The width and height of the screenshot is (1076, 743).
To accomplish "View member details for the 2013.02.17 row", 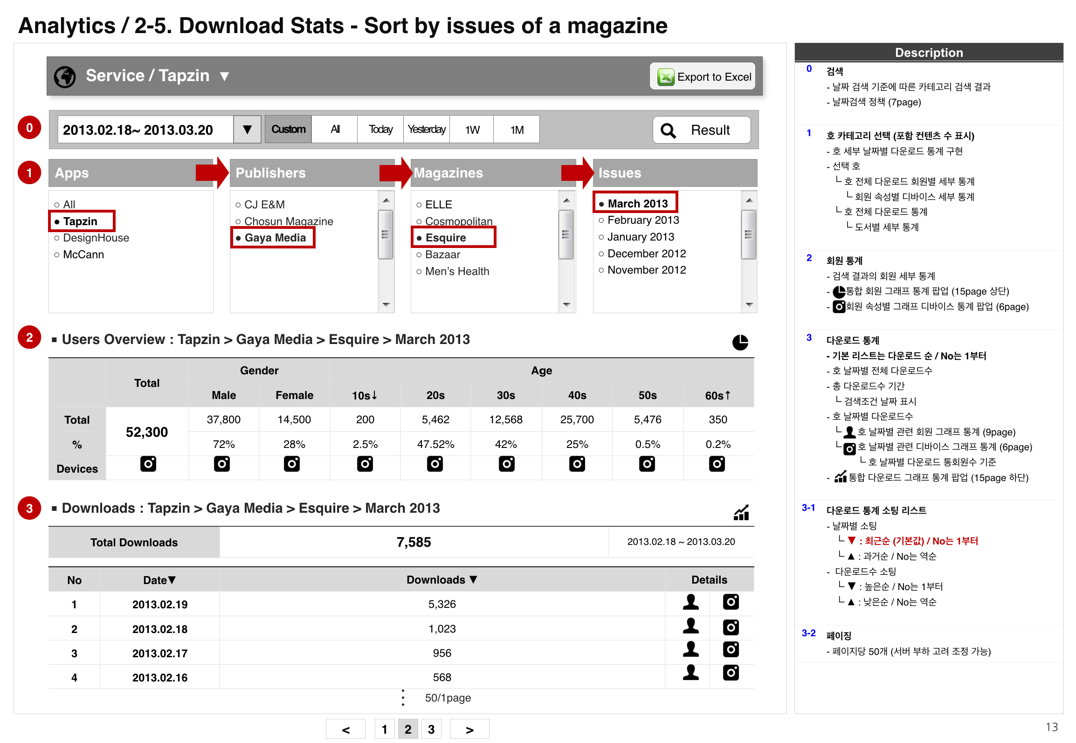I will click(691, 649).
